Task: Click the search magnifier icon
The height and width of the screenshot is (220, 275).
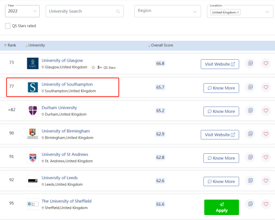Action: tap(118, 11)
